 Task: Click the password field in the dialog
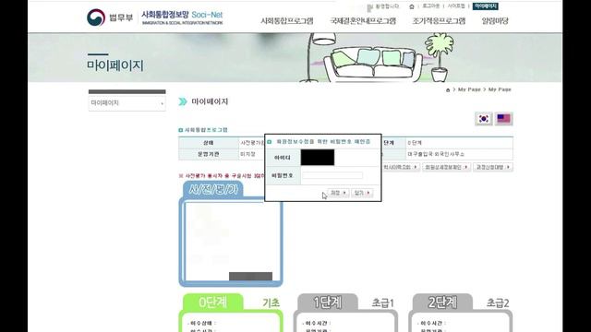point(332,175)
